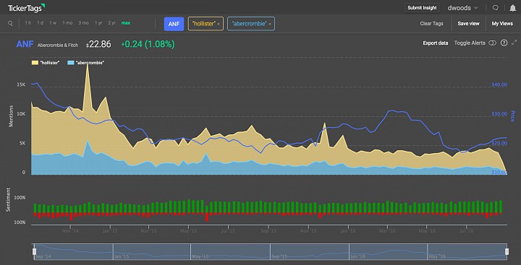This screenshot has height=265, width=521.
Task: Select the 1d time range
Action: (x=40, y=23)
